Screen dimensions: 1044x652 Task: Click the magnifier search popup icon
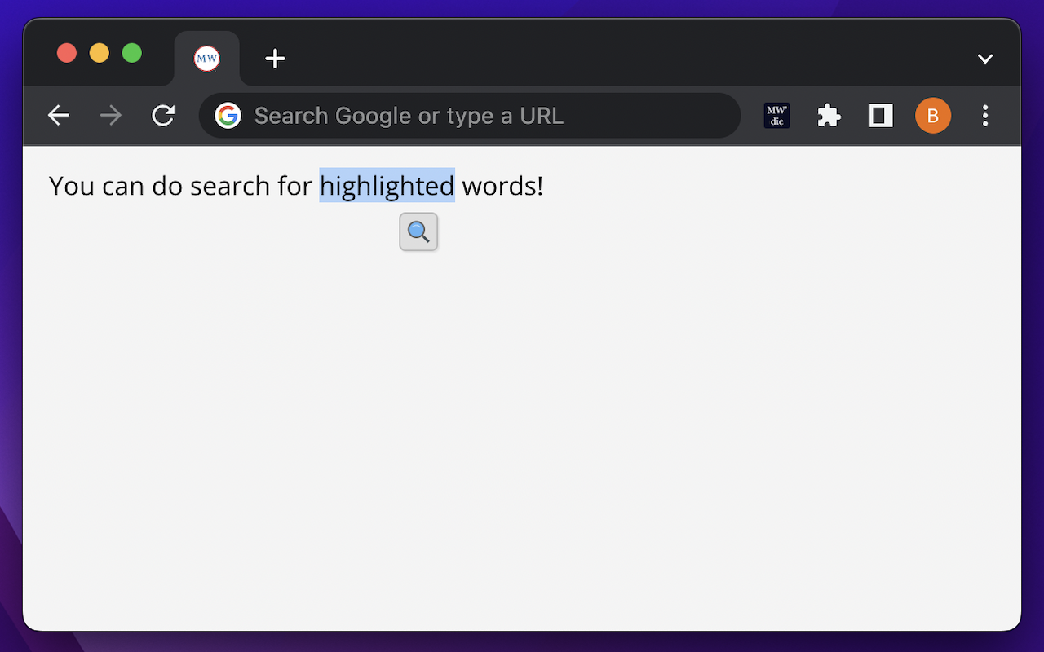tap(418, 232)
